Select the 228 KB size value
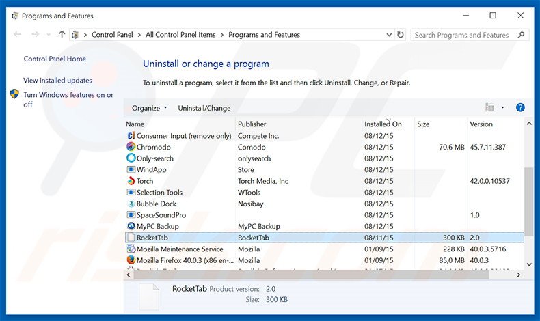 454,249
